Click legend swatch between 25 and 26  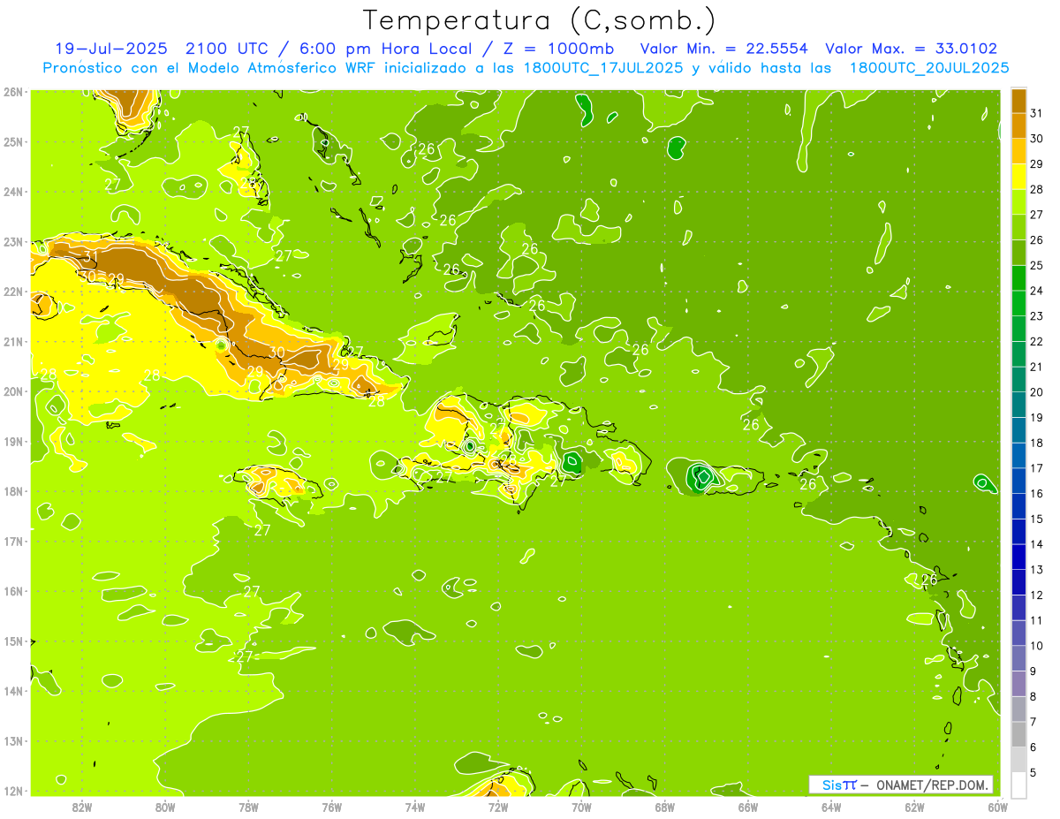pyautogui.click(x=1018, y=253)
